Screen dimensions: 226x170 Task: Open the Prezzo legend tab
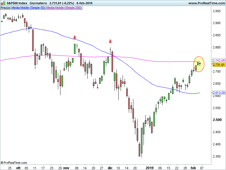[x=5, y=8]
